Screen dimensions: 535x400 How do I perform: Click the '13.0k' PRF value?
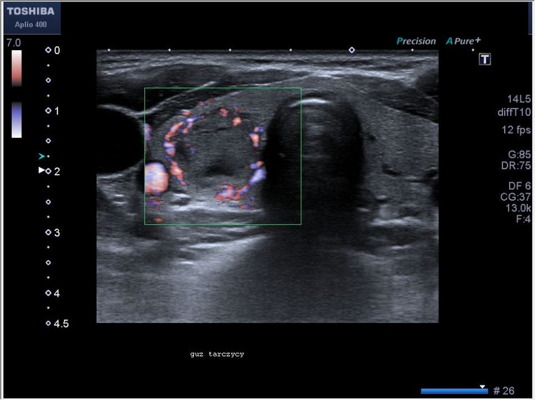518,208
